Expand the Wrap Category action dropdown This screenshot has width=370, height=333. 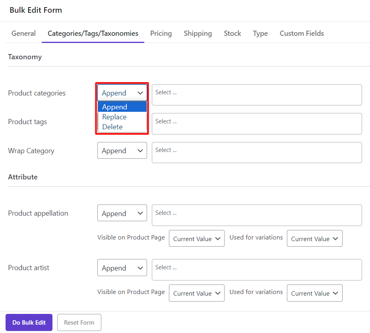[122, 151]
